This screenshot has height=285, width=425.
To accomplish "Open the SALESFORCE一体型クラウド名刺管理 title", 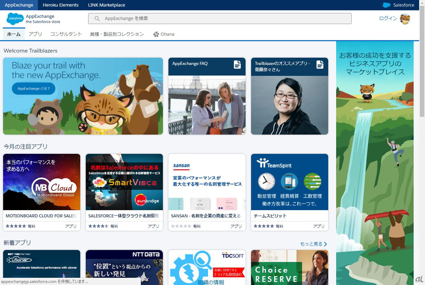I will [124, 216].
